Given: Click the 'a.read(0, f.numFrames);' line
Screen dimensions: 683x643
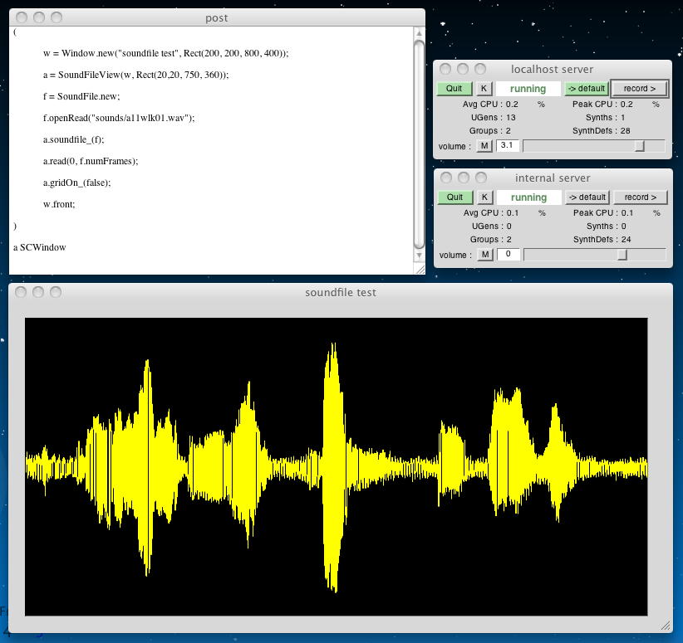Looking at the screenshot, I should [91, 161].
